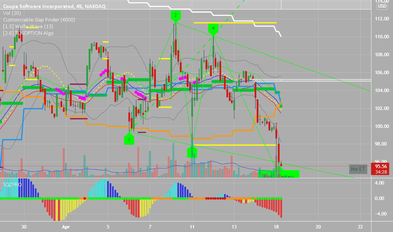Click the 108.00 price axis label
This screenshot has height=232, width=393.
382,55
